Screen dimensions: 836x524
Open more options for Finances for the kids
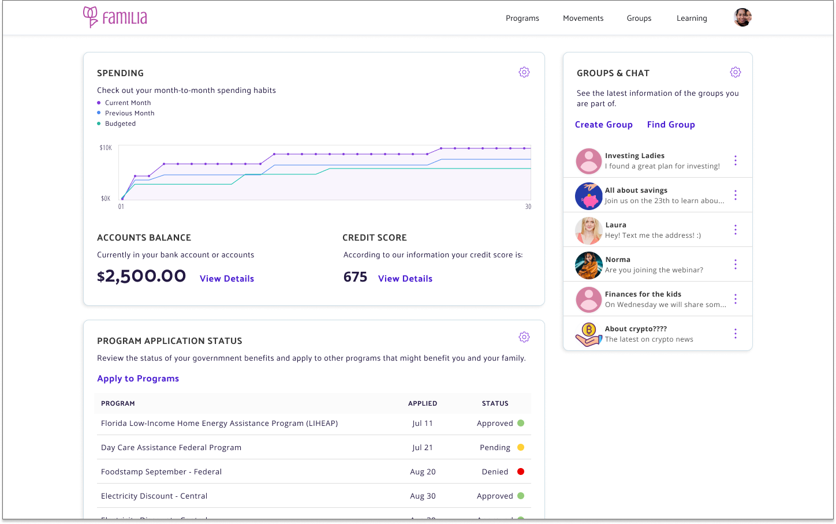click(735, 299)
